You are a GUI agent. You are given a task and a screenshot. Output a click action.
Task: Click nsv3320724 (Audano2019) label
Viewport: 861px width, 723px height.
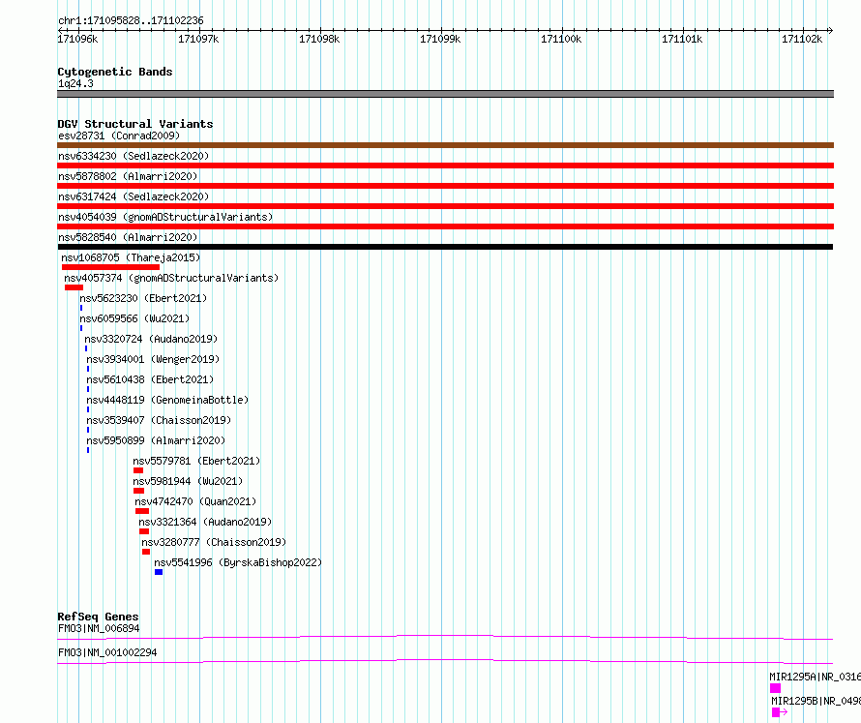151,339
